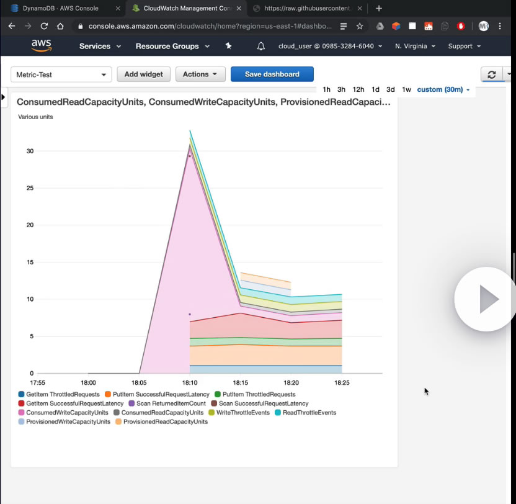The width and height of the screenshot is (516, 504).
Task: Expand the custom (30m) time range dropdown
Action: click(443, 89)
